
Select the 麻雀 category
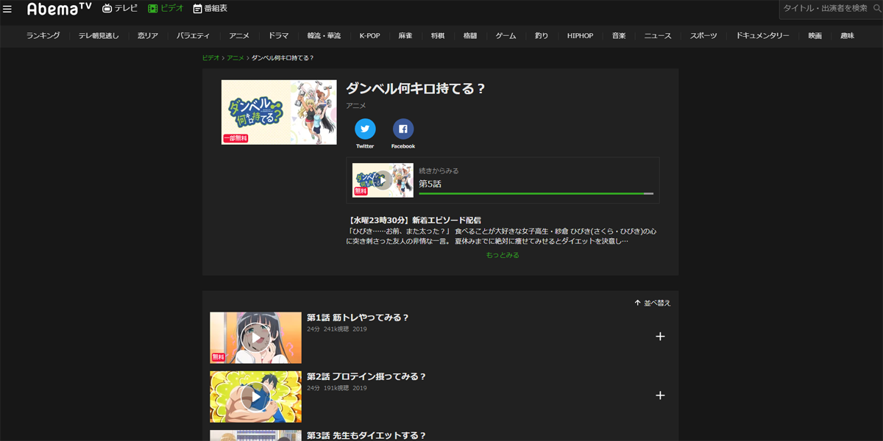[405, 35]
